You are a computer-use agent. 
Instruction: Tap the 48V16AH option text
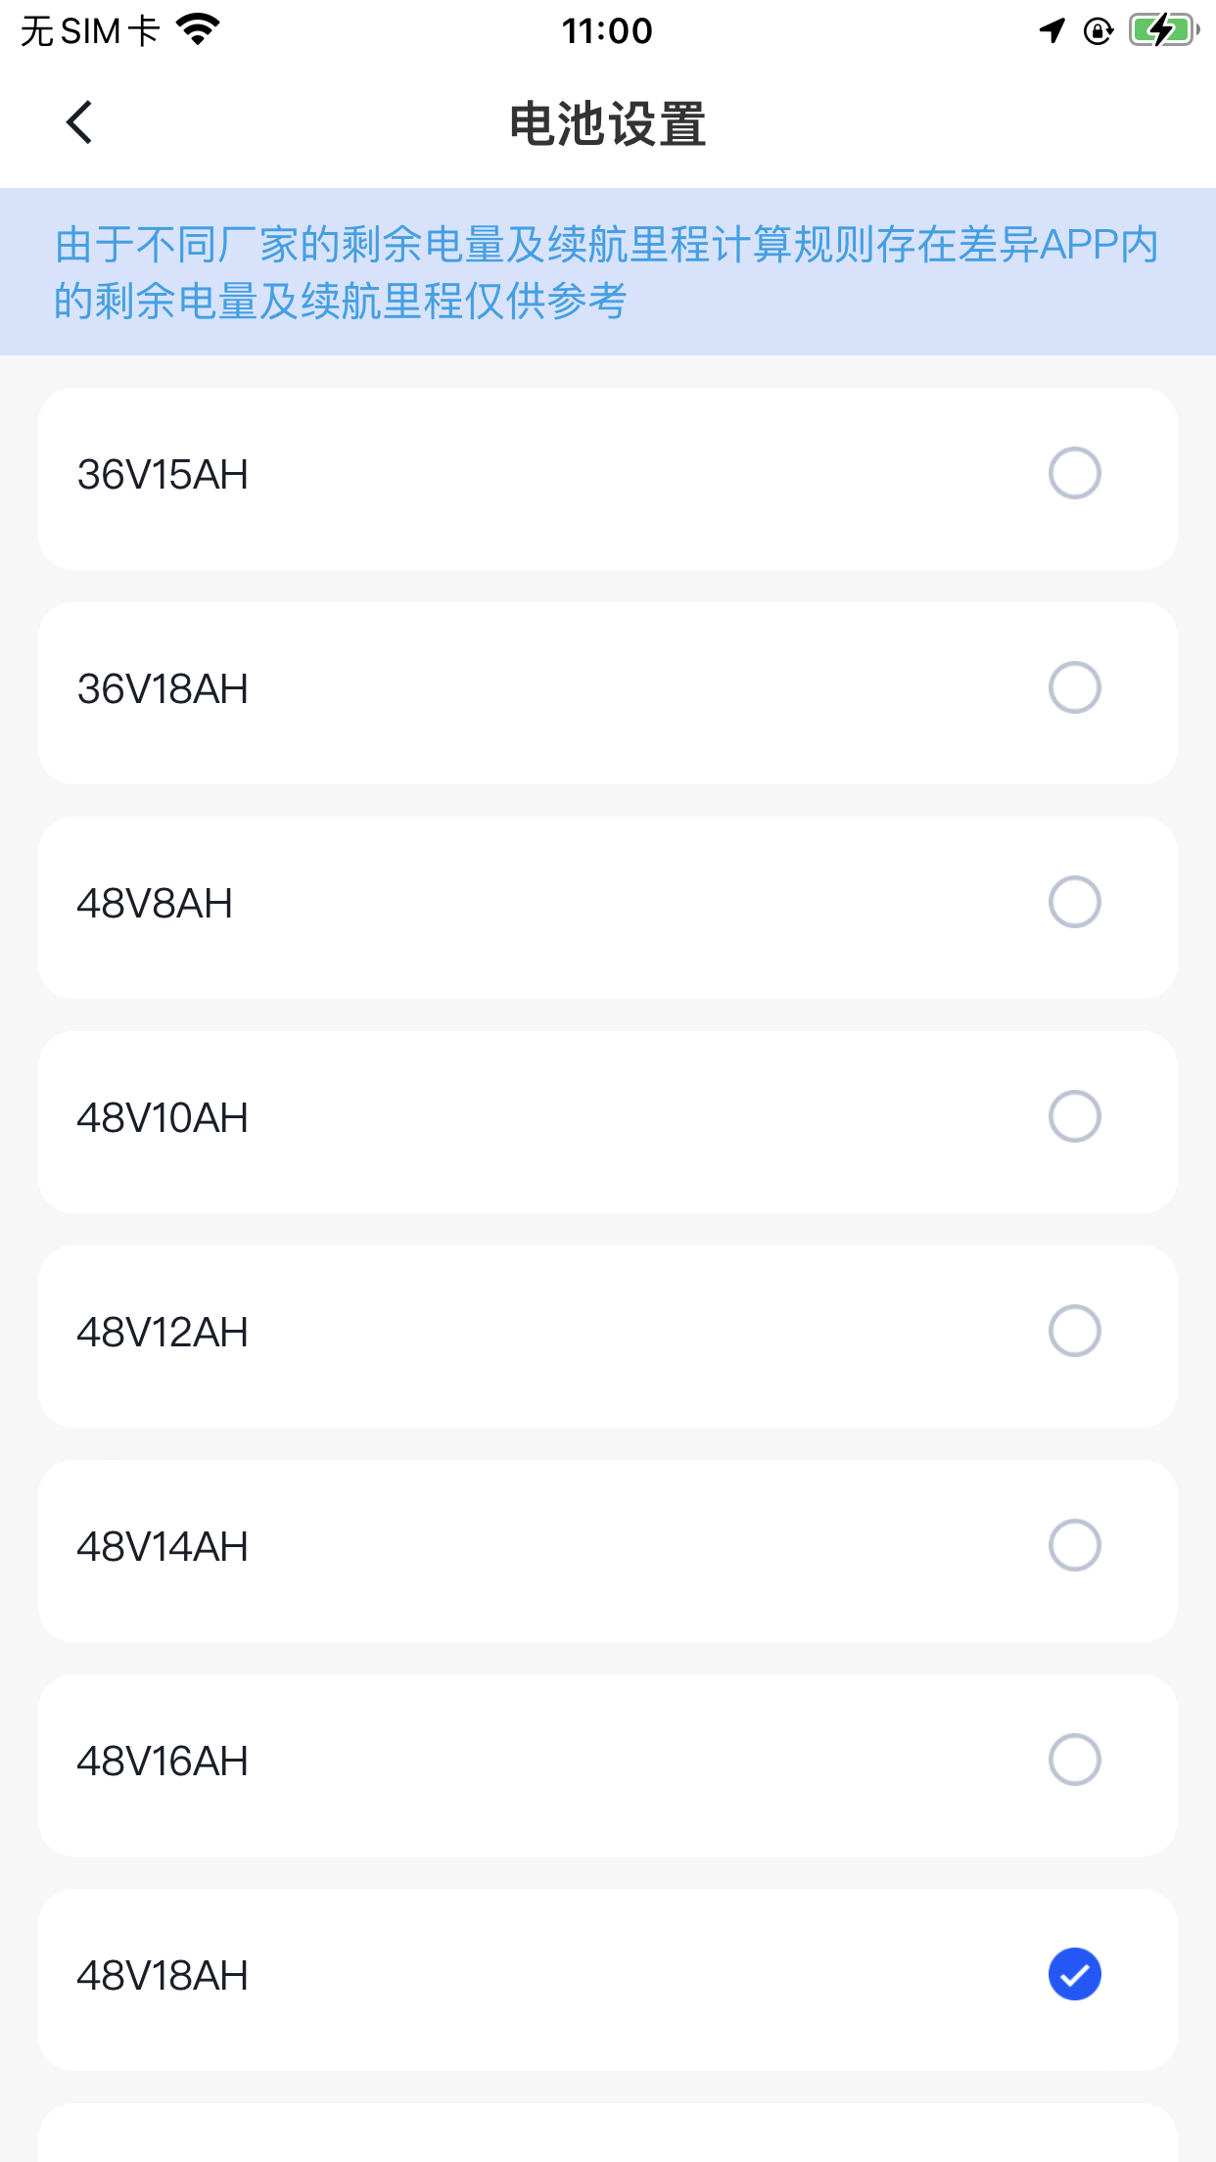click(x=163, y=1762)
